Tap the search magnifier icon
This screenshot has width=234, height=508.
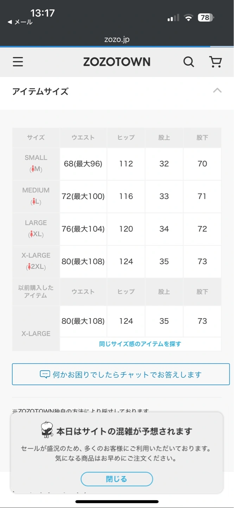189,62
